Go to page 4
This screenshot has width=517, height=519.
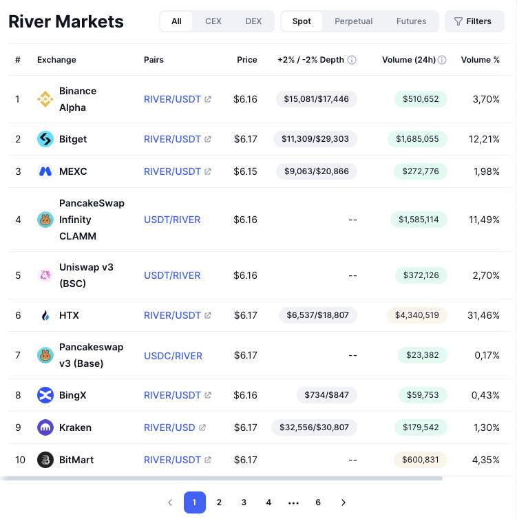click(268, 502)
